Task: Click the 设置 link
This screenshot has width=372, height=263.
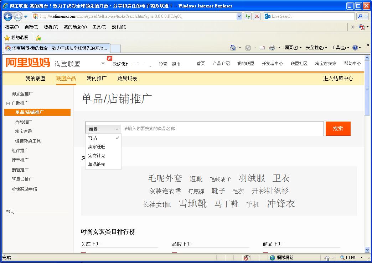Action: point(163,64)
